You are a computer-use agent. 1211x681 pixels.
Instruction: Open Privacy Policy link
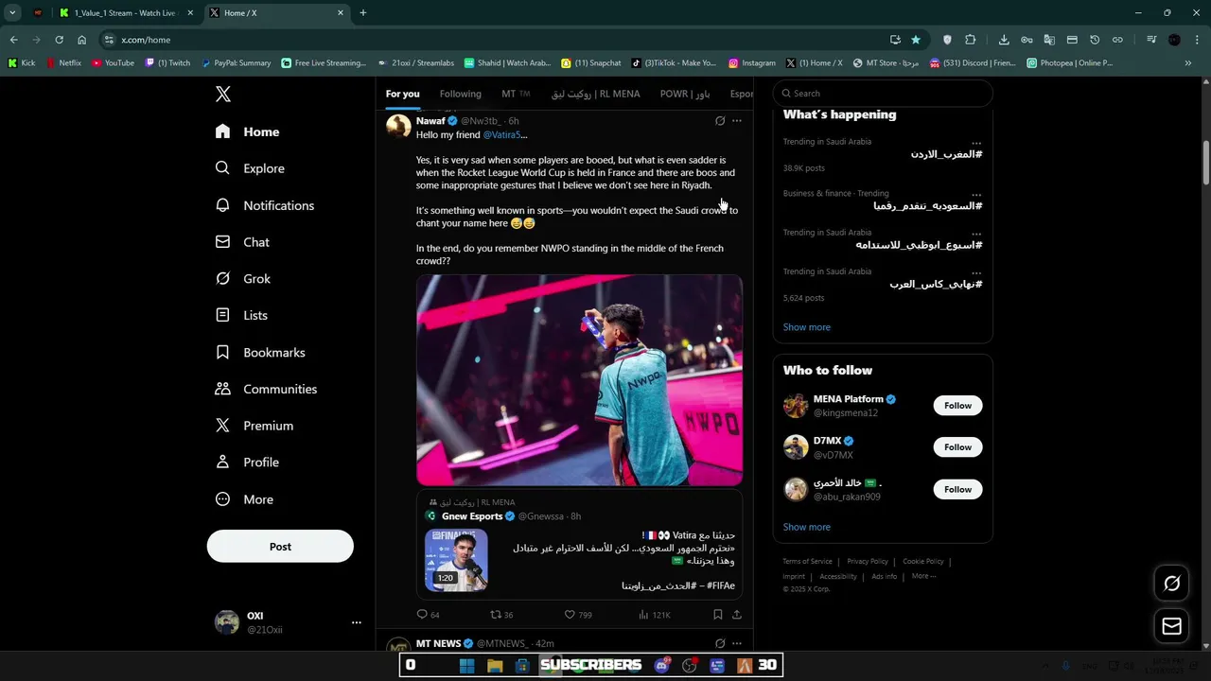click(x=868, y=562)
